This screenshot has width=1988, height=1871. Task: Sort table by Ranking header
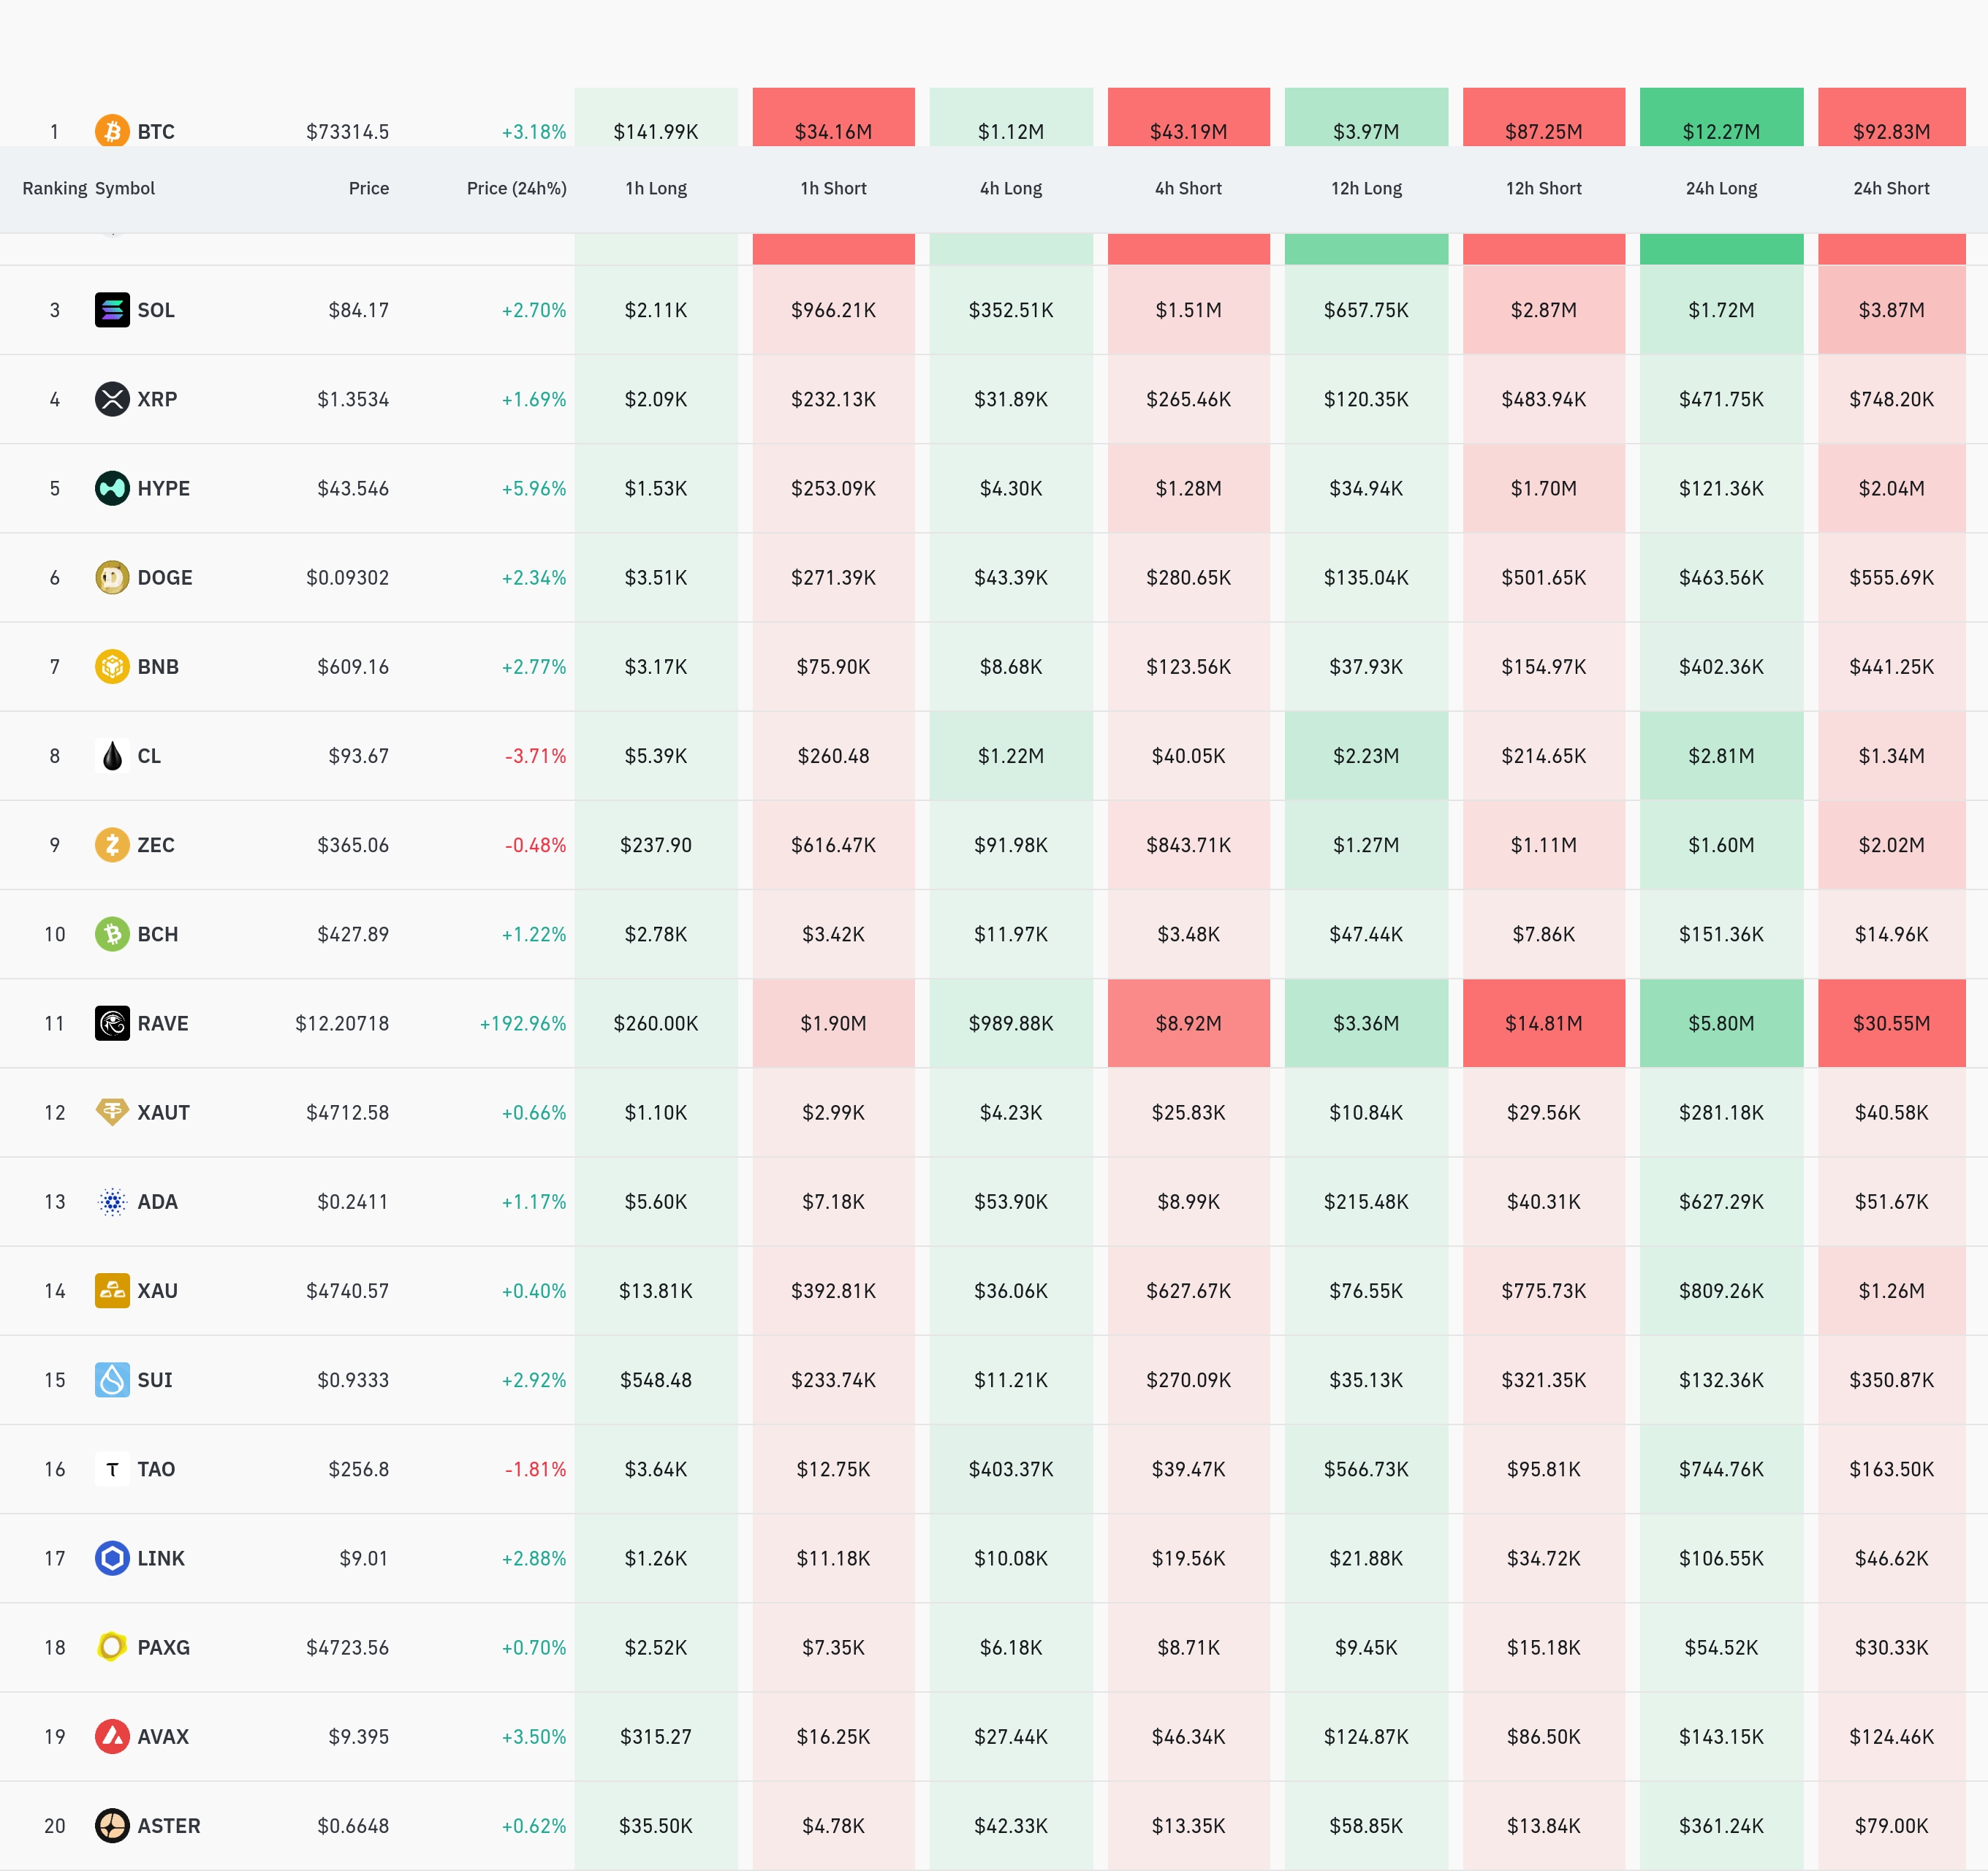pyautogui.click(x=54, y=188)
